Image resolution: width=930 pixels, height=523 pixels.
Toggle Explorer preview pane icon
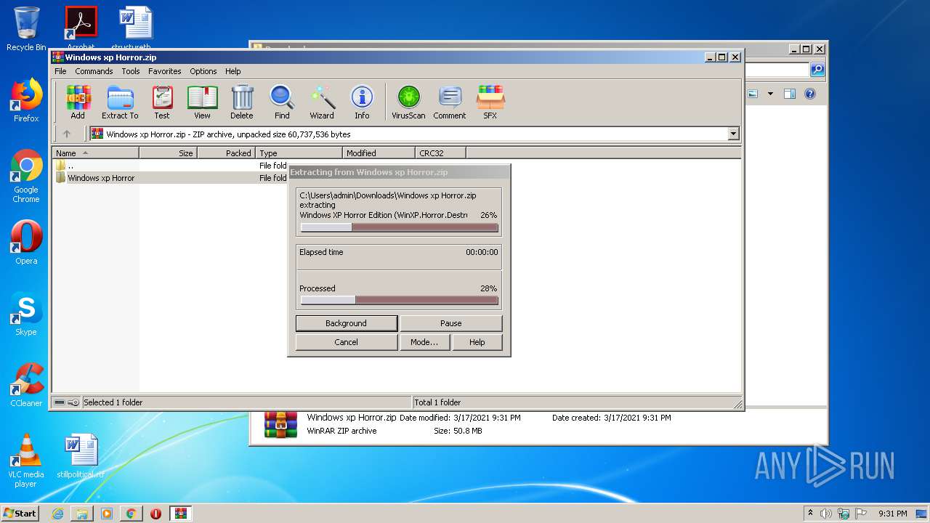790,94
